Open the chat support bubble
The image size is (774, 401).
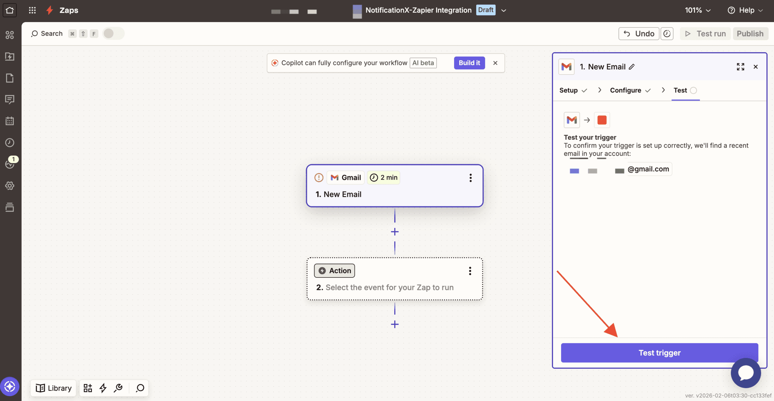coord(746,373)
